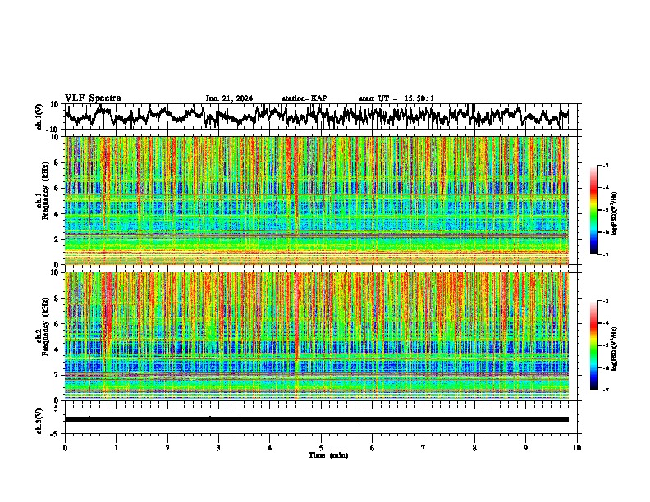Click the time axis tick label "0"
This screenshot has width=650, height=502.
[65, 448]
